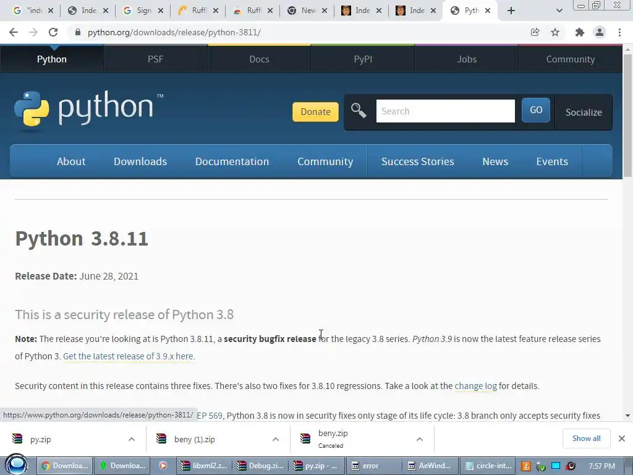
Task: Expand the beny (1).zip download options chevron
Action: pyautogui.click(x=276, y=439)
